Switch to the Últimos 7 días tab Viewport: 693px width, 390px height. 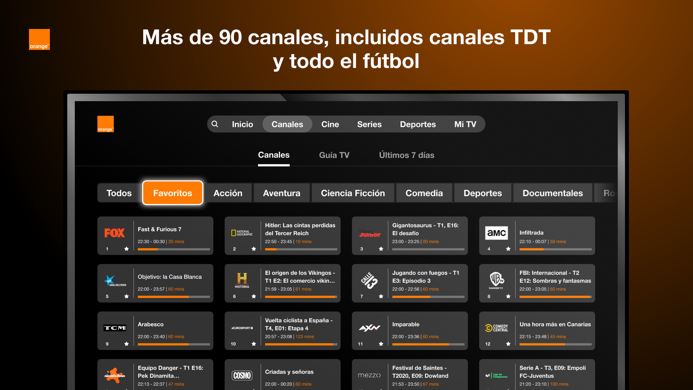[407, 155]
